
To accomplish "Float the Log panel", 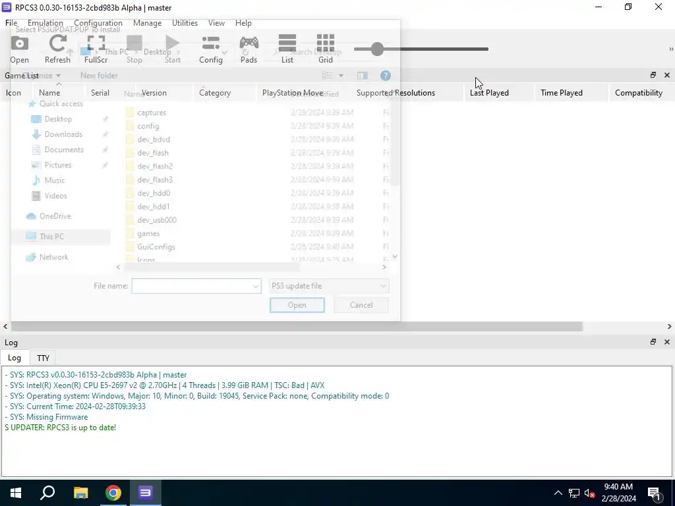I will [653, 342].
